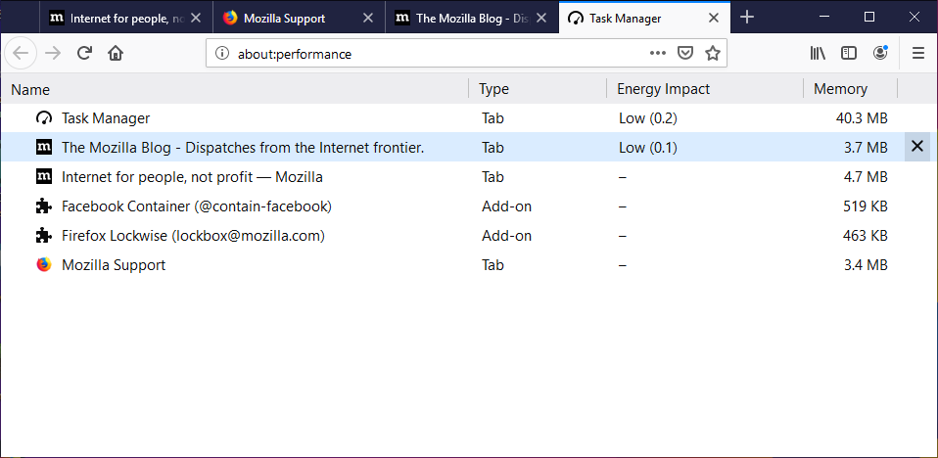The height and width of the screenshot is (458, 938).
Task: Click the 519 KB memory value
Action: tap(865, 206)
